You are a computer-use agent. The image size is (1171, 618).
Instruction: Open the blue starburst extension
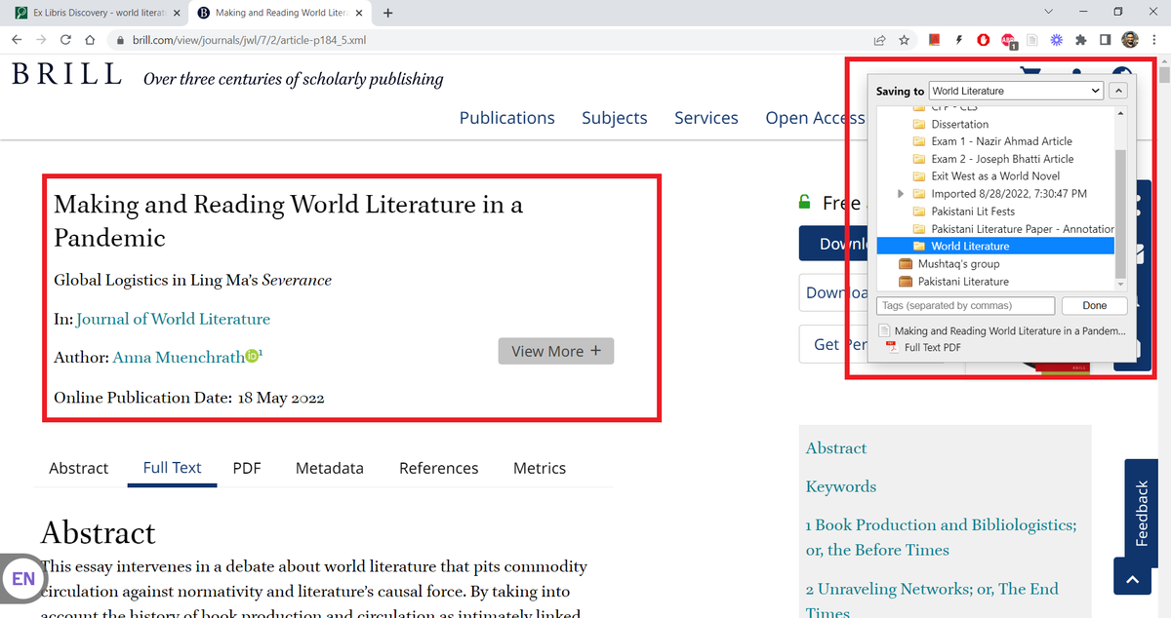[1057, 40]
